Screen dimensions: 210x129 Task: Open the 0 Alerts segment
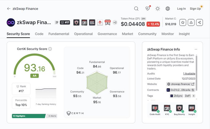[52, 116]
